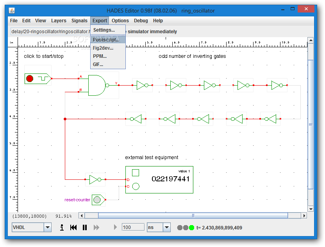Click vertical scrollbar up arrow
This screenshot has width=325, height=247.
coord(311,40)
